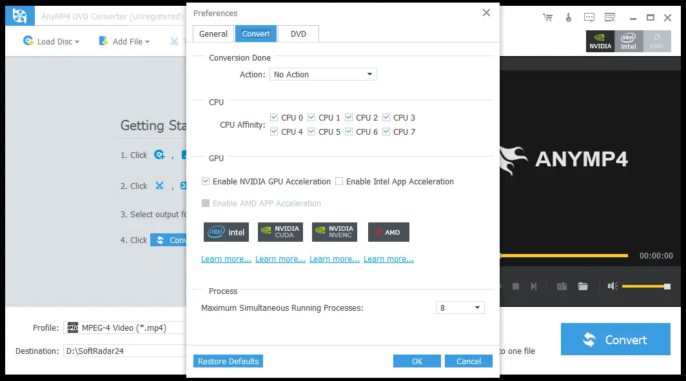Toggle CPU 4 affinity checkbox

[274, 132]
